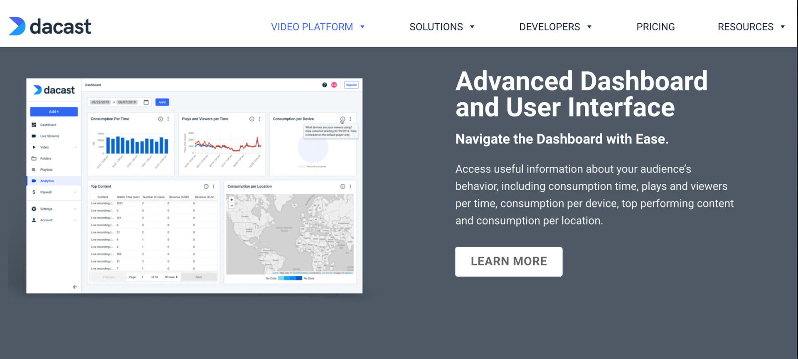This screenshot has height=359, width=798.
Task: Click the map color scale legend bar
Action: tap(290, 278)
